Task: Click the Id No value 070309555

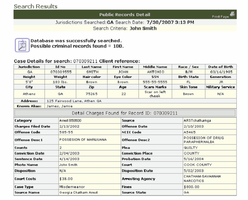Action: [x=61, y=72]
